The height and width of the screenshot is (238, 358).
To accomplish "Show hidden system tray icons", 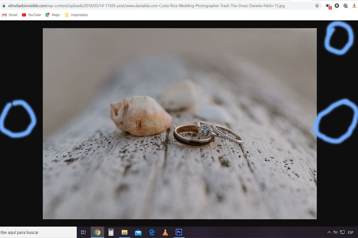I will click(x=329, y=232).
